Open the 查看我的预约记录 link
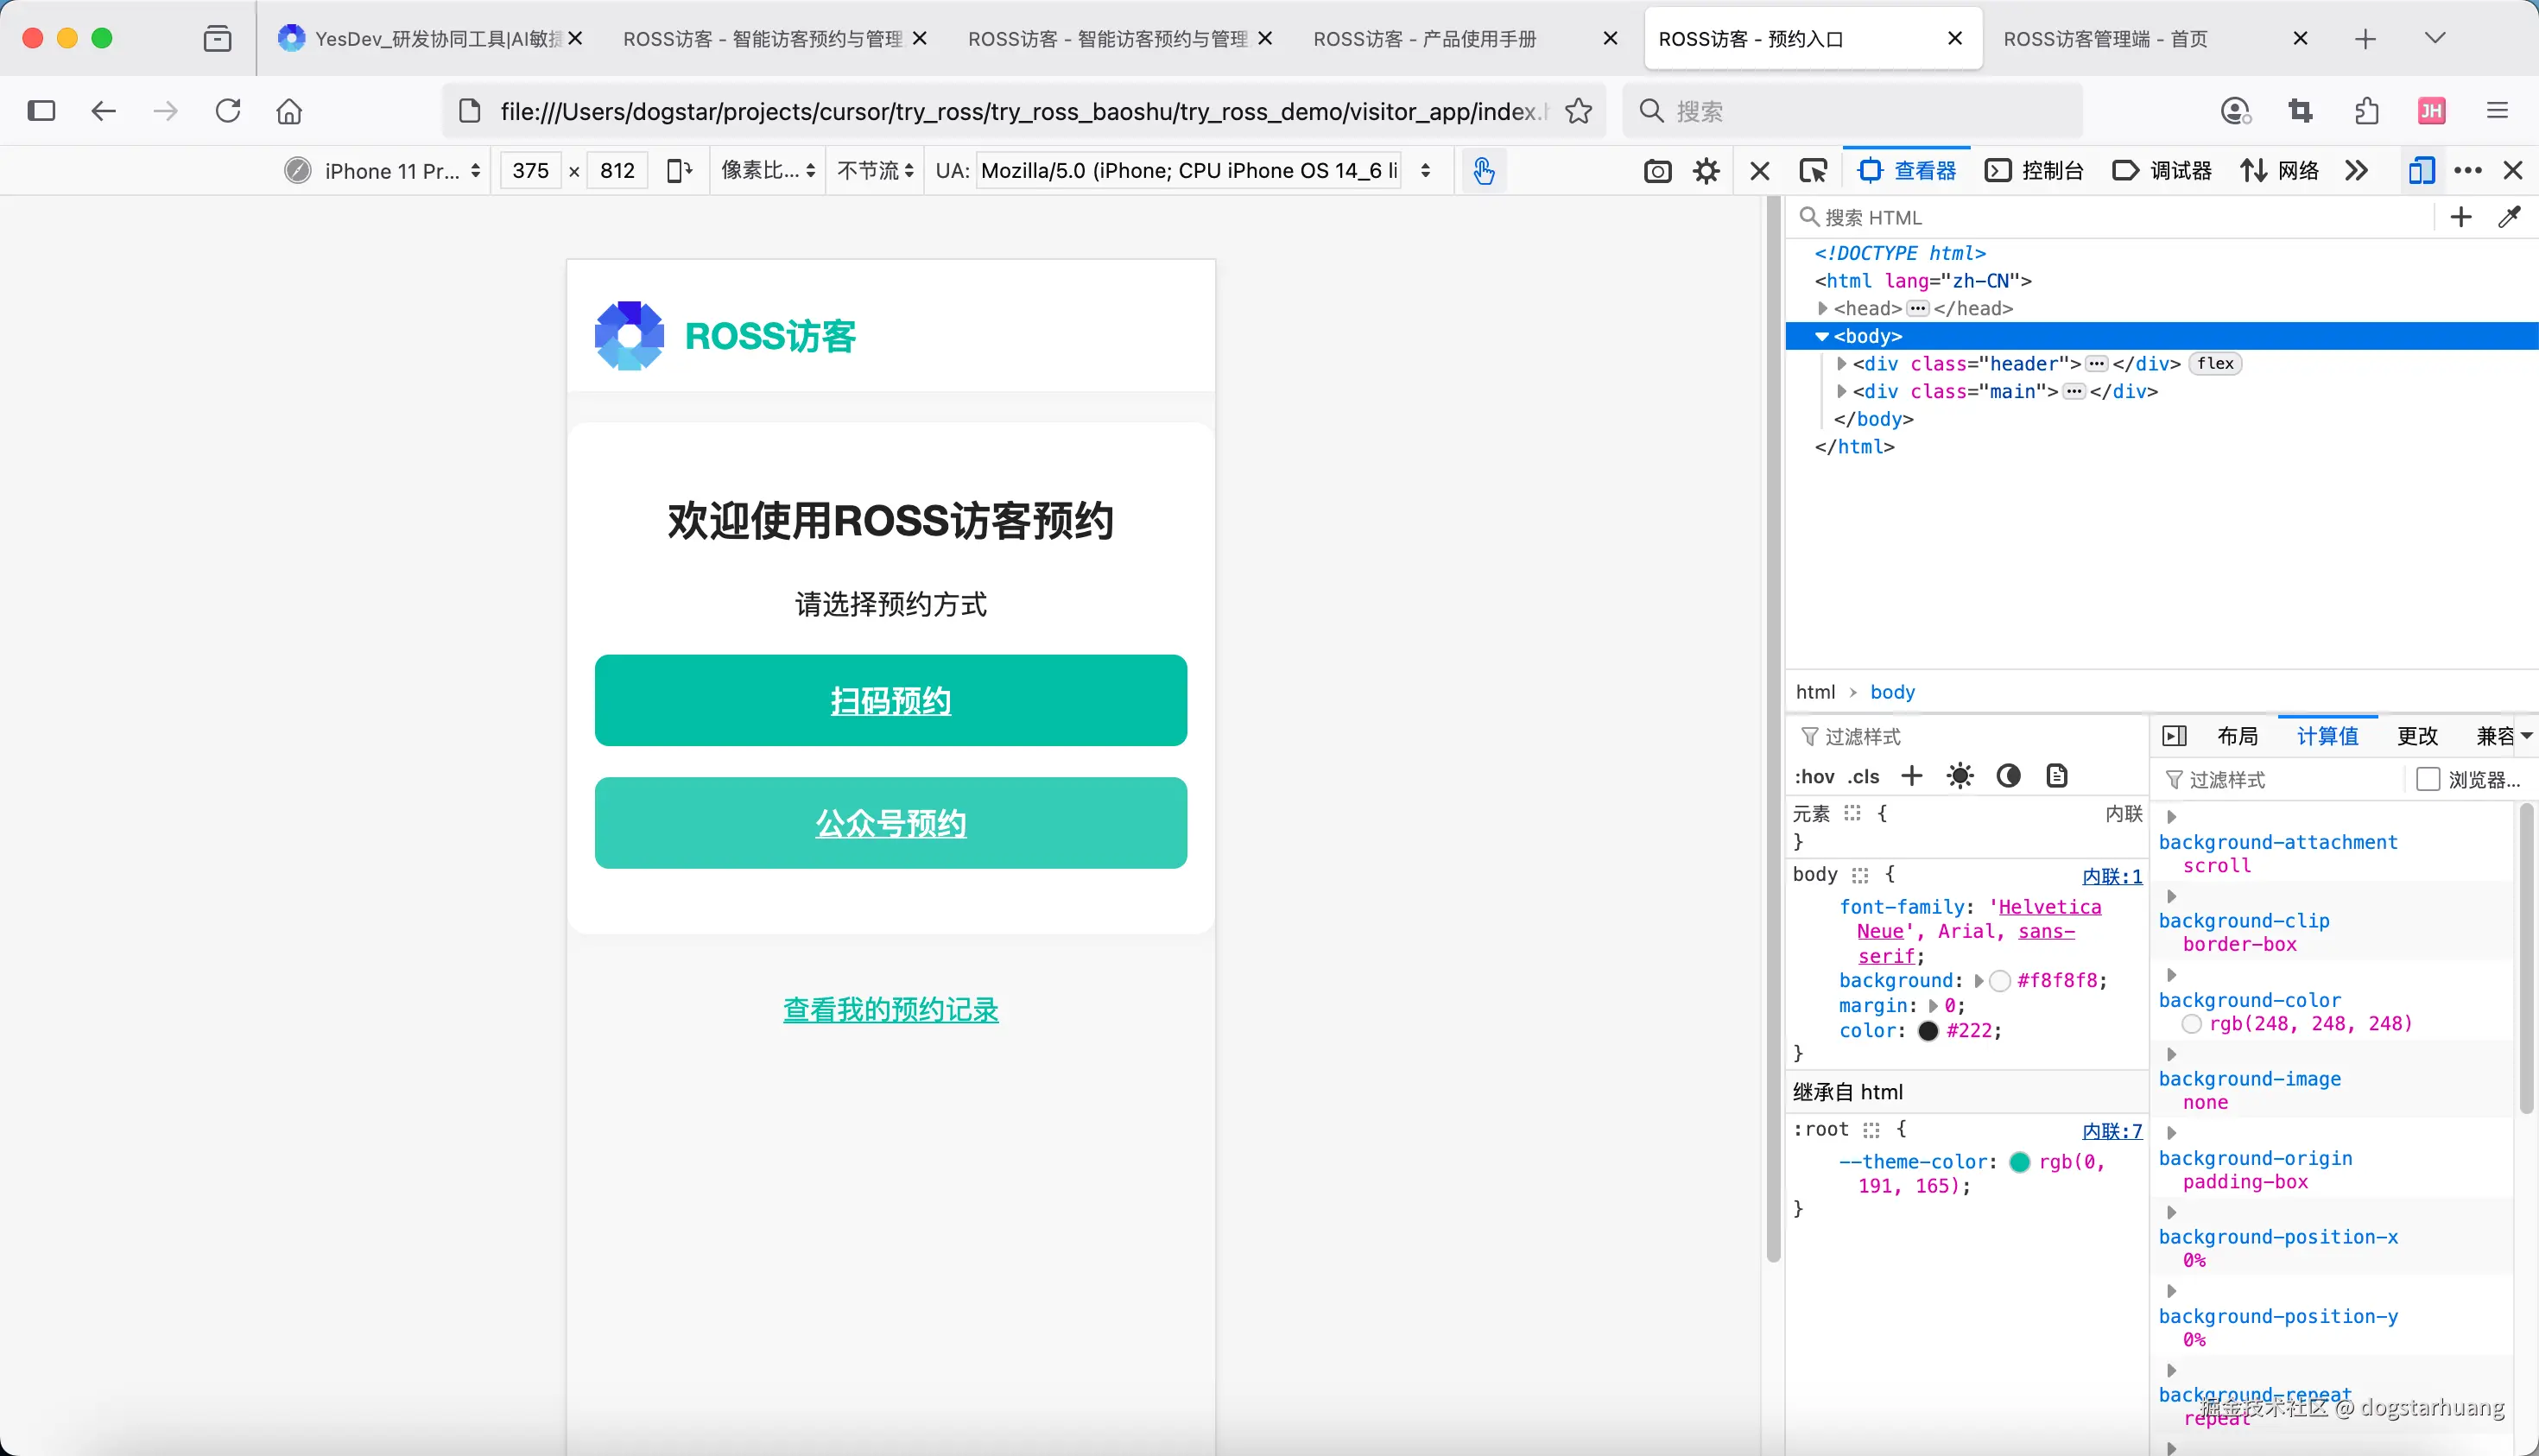This screenshot has width=2539, height=1456. 890,1010
